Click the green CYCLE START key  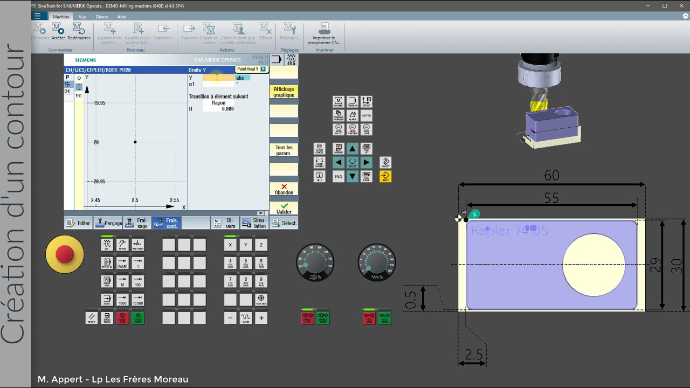[x=138, y=318]
